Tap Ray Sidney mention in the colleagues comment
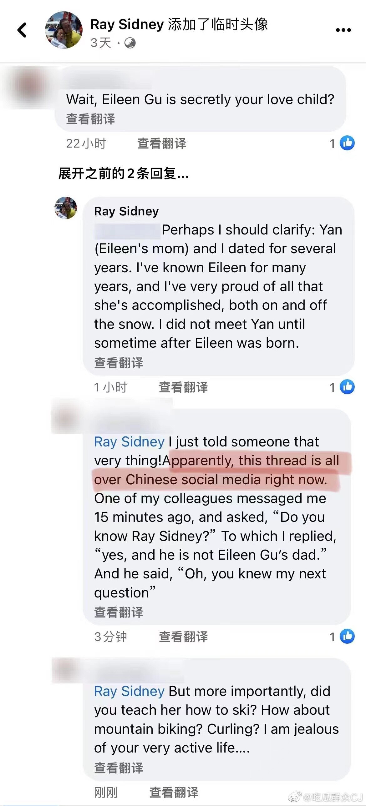 tap(129, 442)
